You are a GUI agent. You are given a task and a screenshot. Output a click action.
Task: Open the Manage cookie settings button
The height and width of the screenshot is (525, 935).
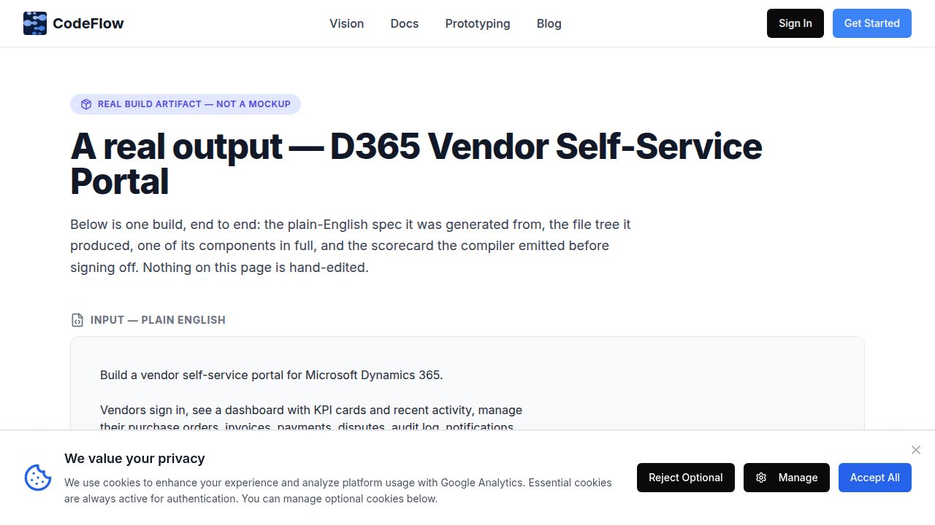(787, 478)
